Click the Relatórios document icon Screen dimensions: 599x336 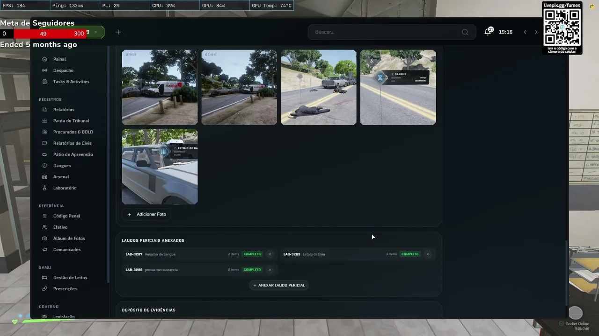point(44,110)
